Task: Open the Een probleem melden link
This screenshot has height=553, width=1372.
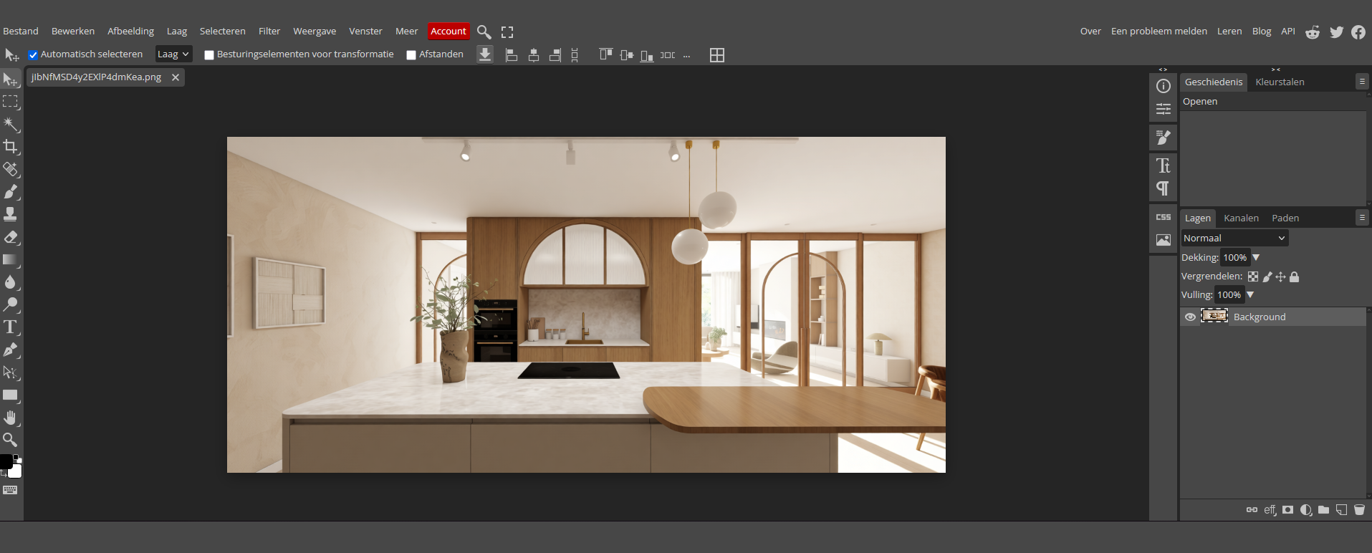Action: [1158, 32]
